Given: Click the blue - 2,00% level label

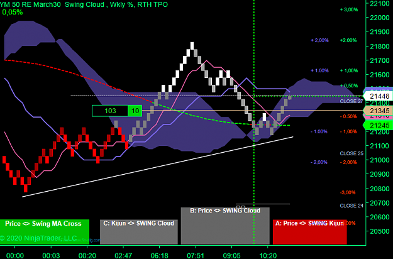Looking at the screenshot, I should [319, 162].
